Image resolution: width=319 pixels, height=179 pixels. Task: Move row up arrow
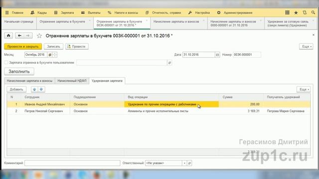point(34,89)
